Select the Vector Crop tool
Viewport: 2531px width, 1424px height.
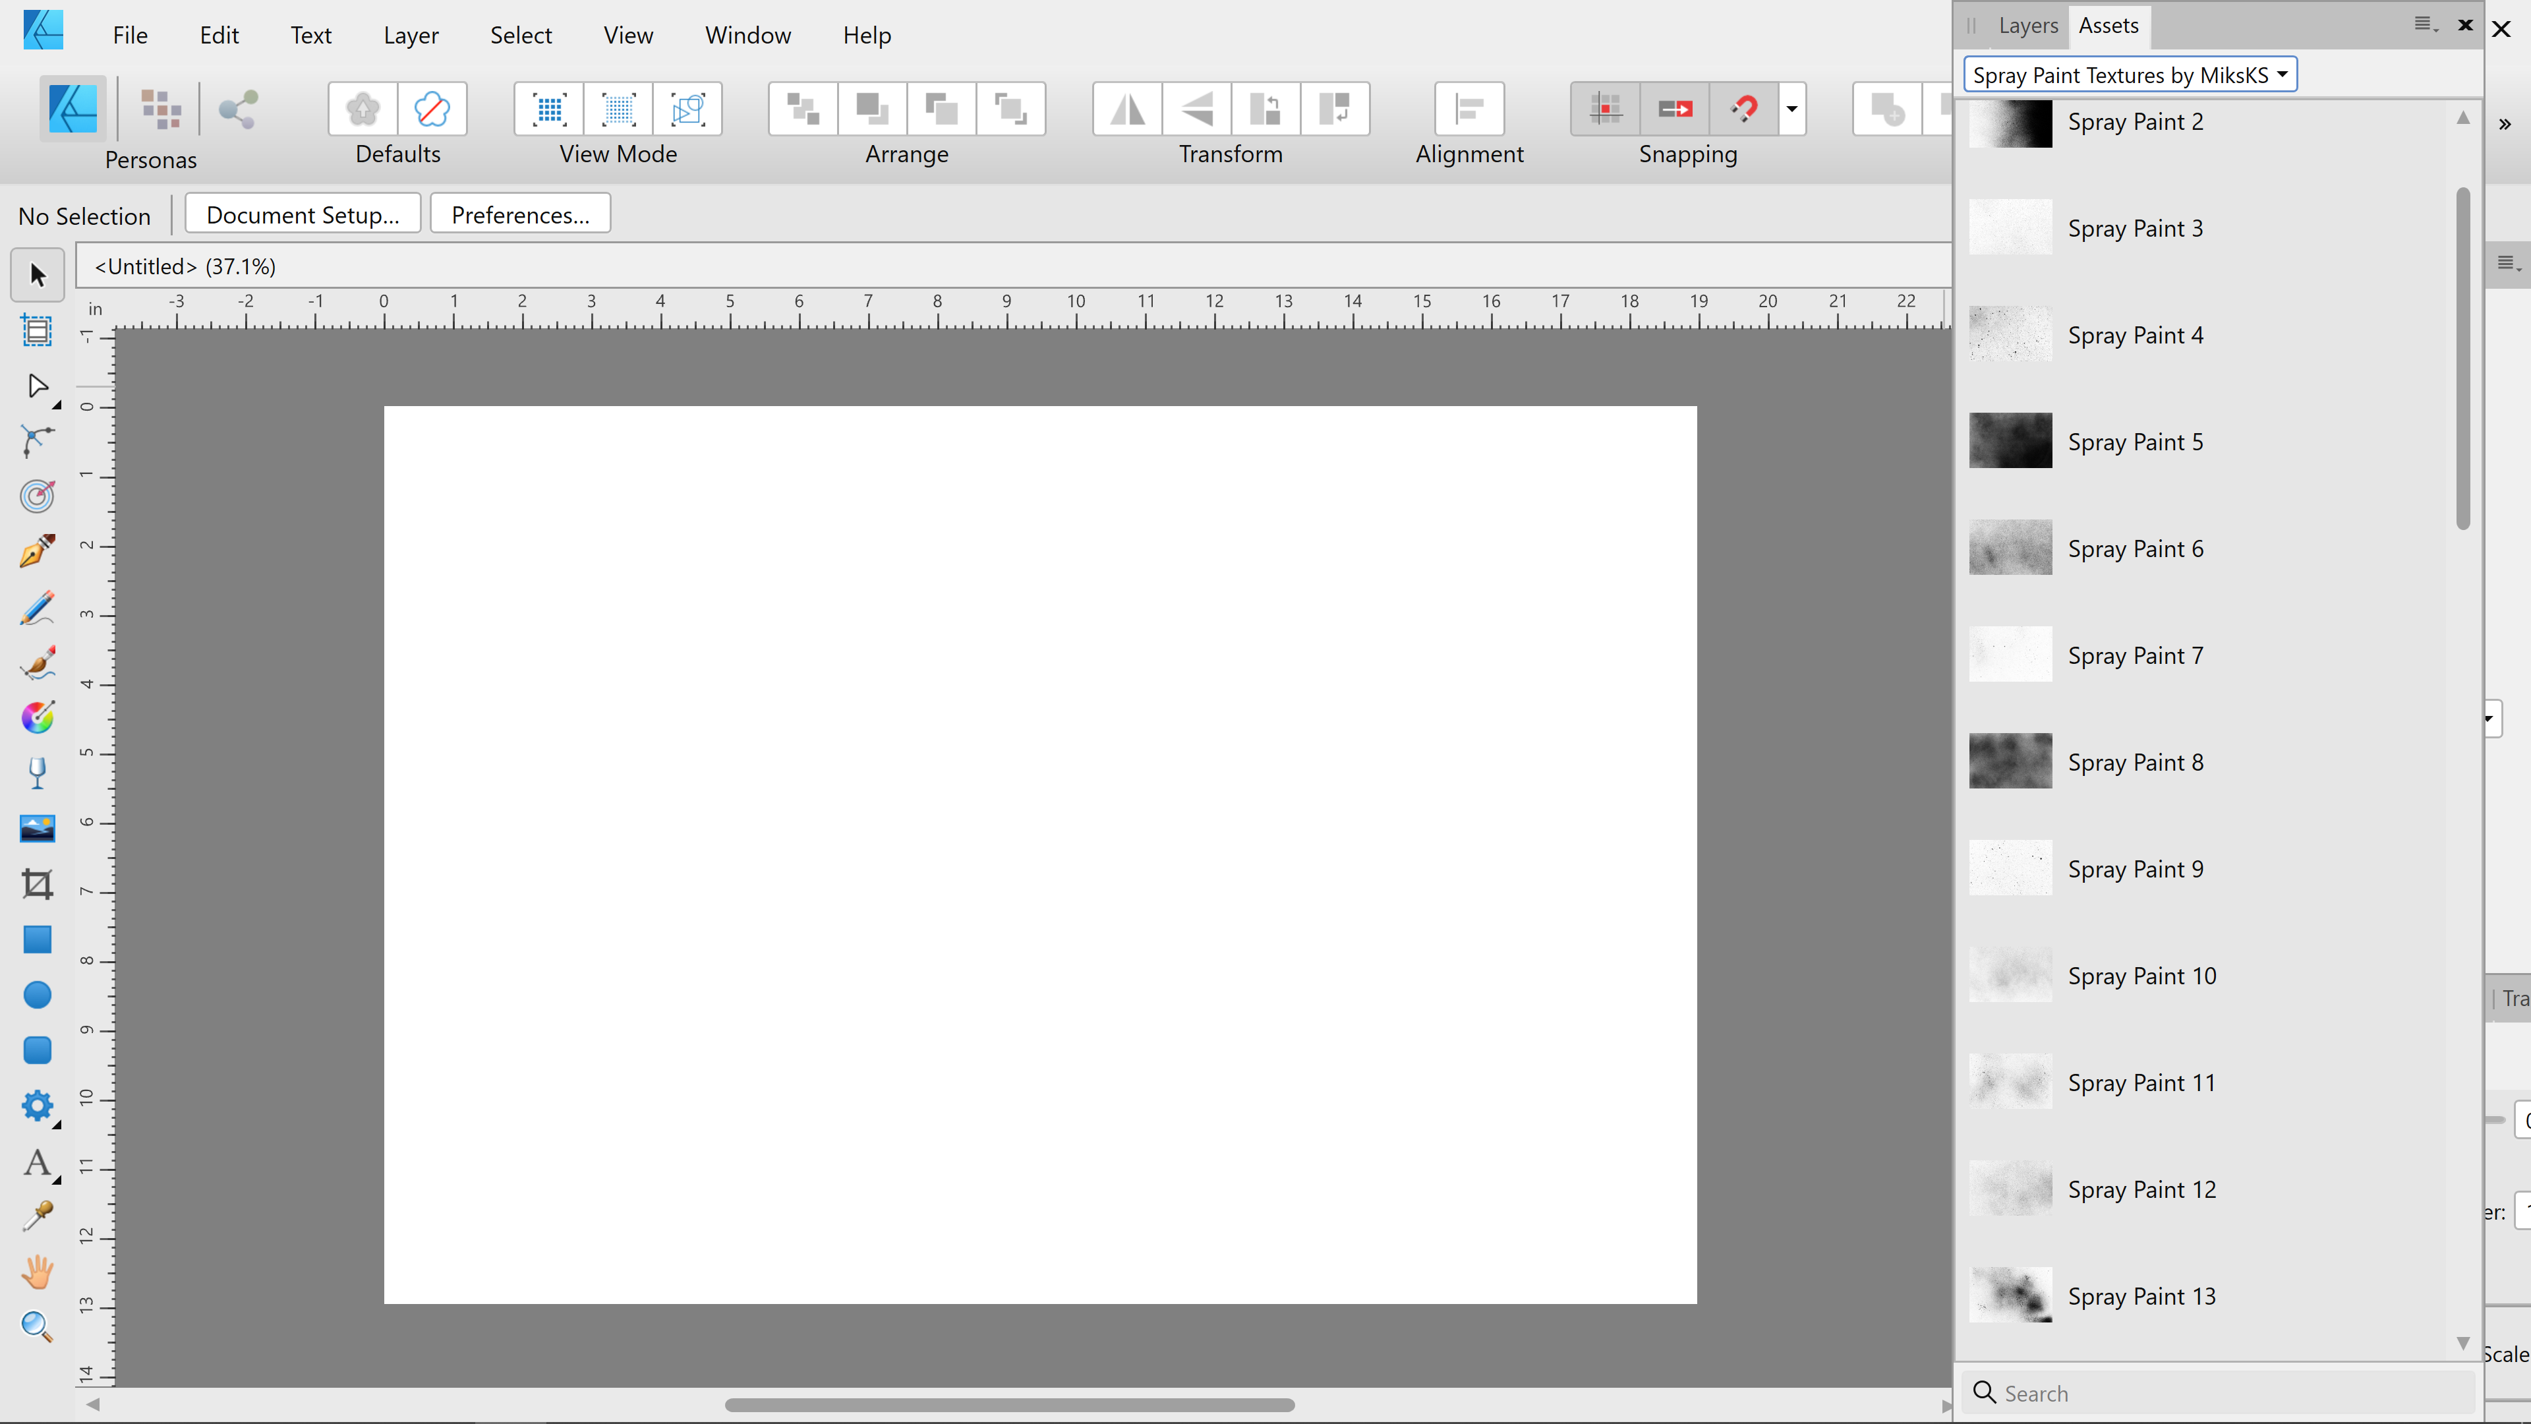point(38,885)
